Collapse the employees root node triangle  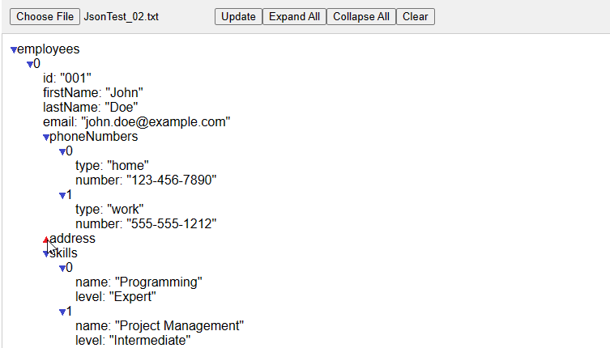pos(14,49)
